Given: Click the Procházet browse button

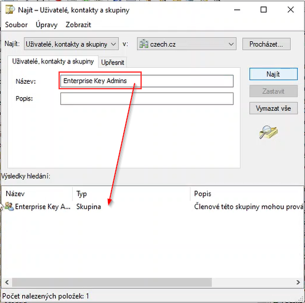Looking at the screenshot, I should [266, 44].
